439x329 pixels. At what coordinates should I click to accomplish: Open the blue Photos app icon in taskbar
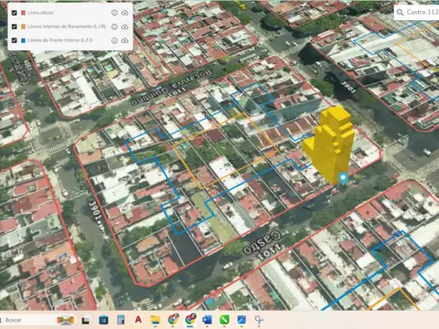[x=241, y=320]
